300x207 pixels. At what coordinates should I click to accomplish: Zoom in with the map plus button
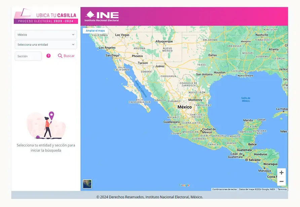point(282,173)
